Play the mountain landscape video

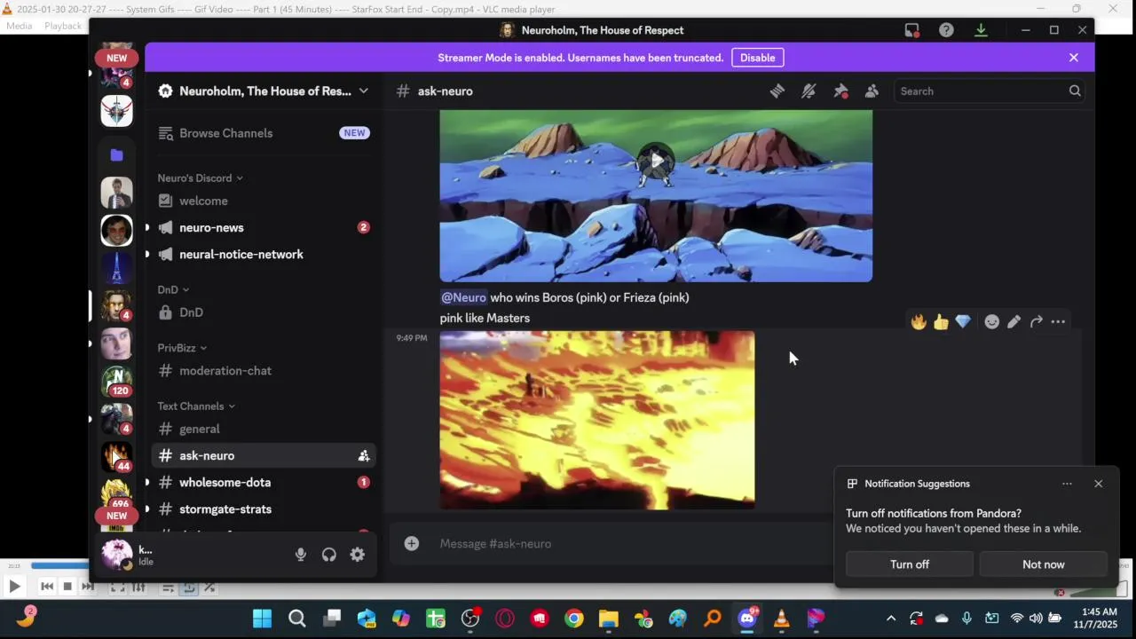coord(656,161)
